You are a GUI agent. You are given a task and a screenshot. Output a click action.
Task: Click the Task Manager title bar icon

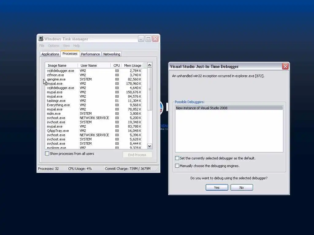click(x=41, y=39)
